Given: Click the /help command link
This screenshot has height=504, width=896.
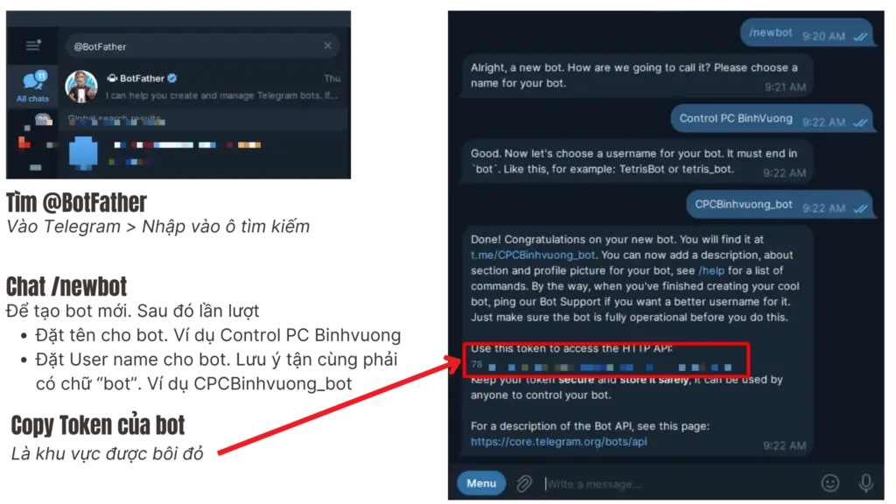Looking at the screenshot, I should (x=710, y=270).
